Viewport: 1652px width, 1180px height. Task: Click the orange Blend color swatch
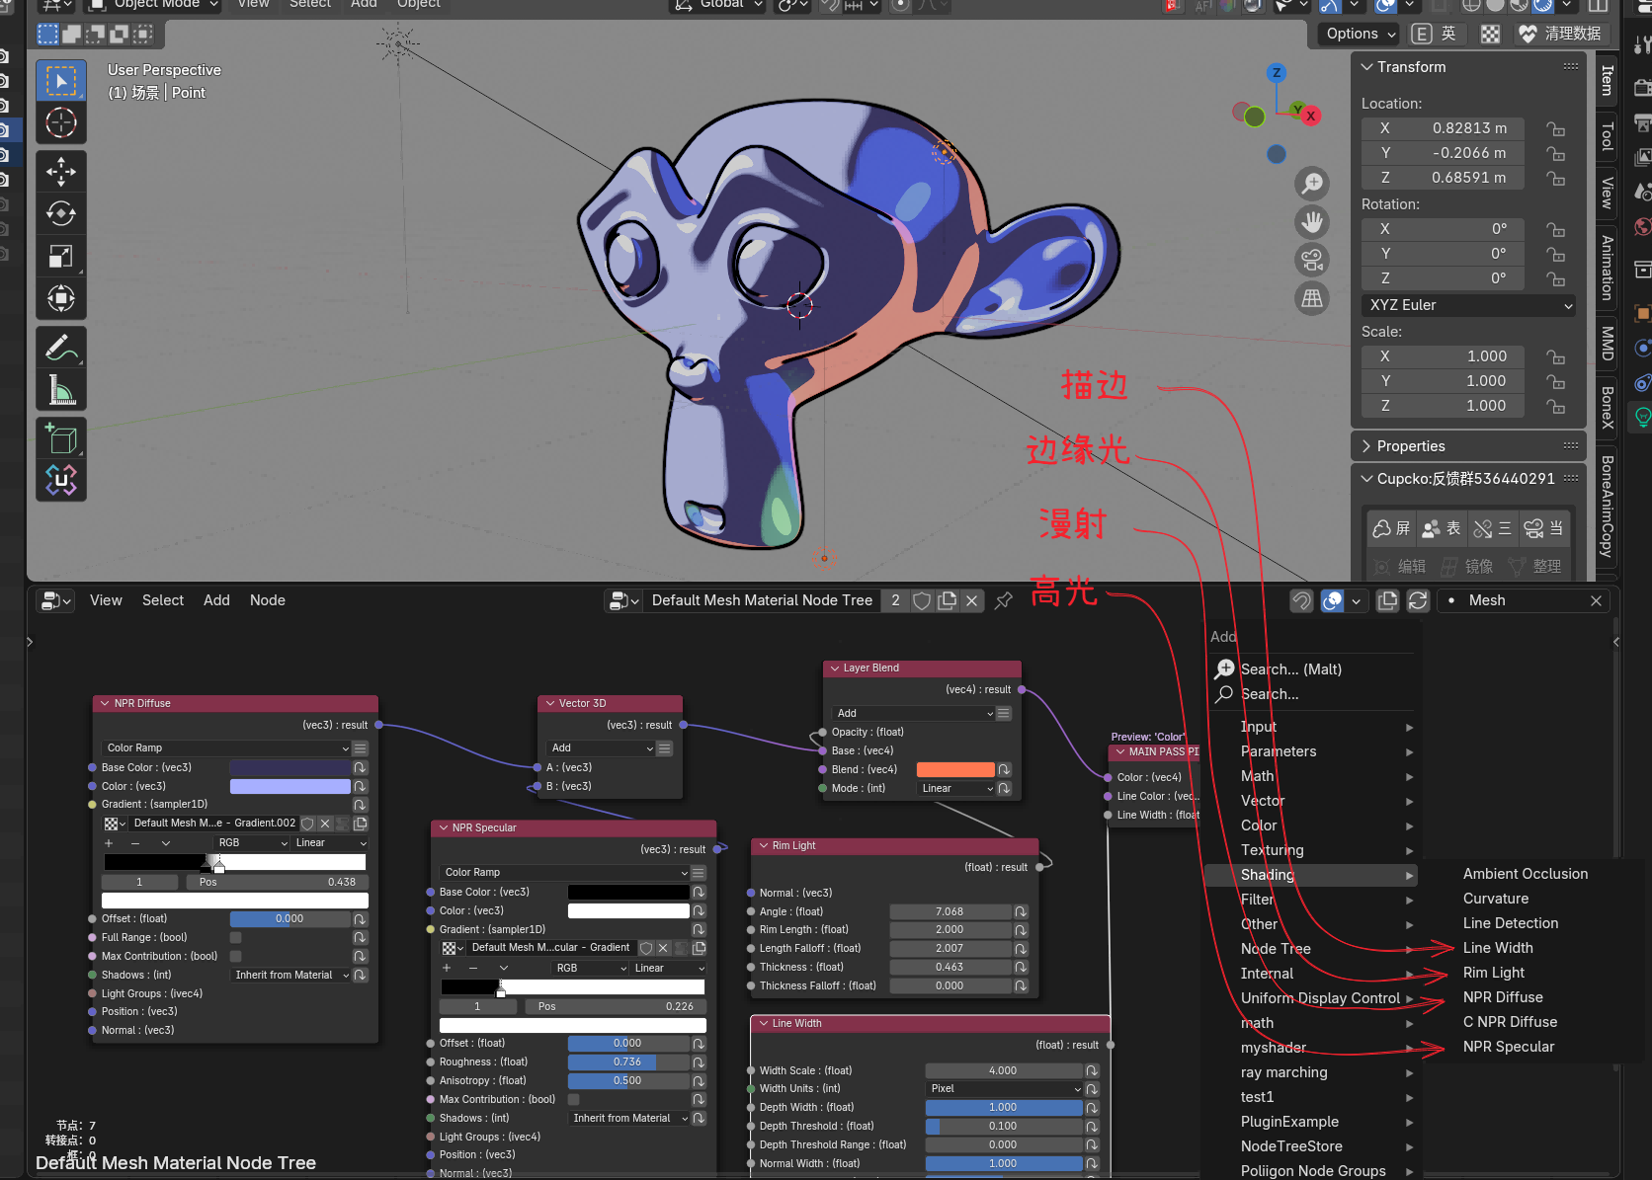point(955,769)
